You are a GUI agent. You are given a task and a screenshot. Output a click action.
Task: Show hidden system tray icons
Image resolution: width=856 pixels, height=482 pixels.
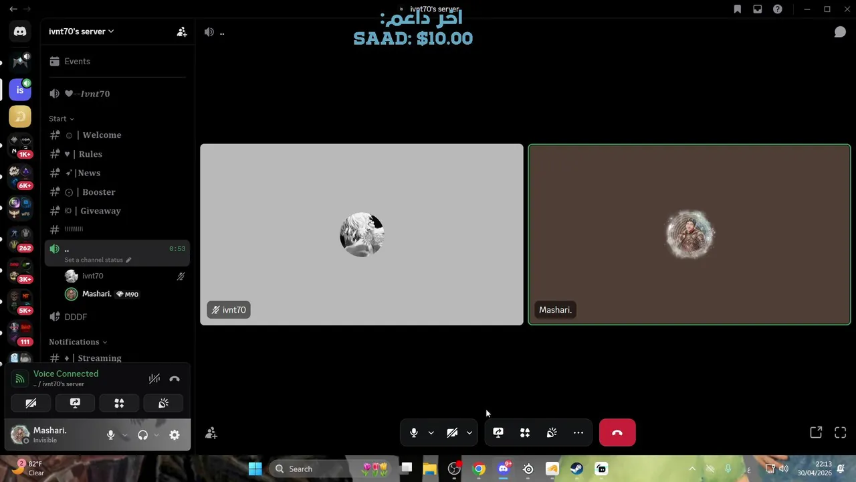pos(692,469)
